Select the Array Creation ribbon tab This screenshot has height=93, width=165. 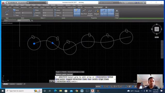point(98,7)
